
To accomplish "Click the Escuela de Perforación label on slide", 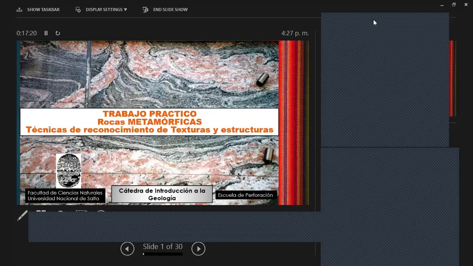I will [x=245, y=195].
